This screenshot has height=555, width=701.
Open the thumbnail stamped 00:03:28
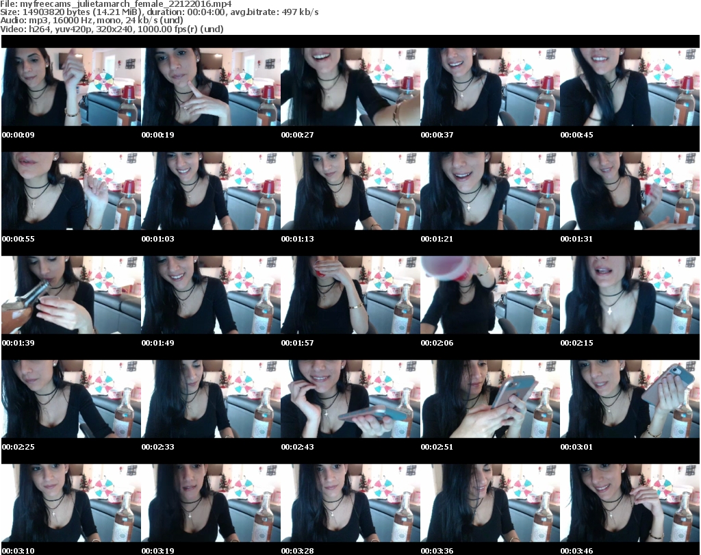tap(350, 503)
